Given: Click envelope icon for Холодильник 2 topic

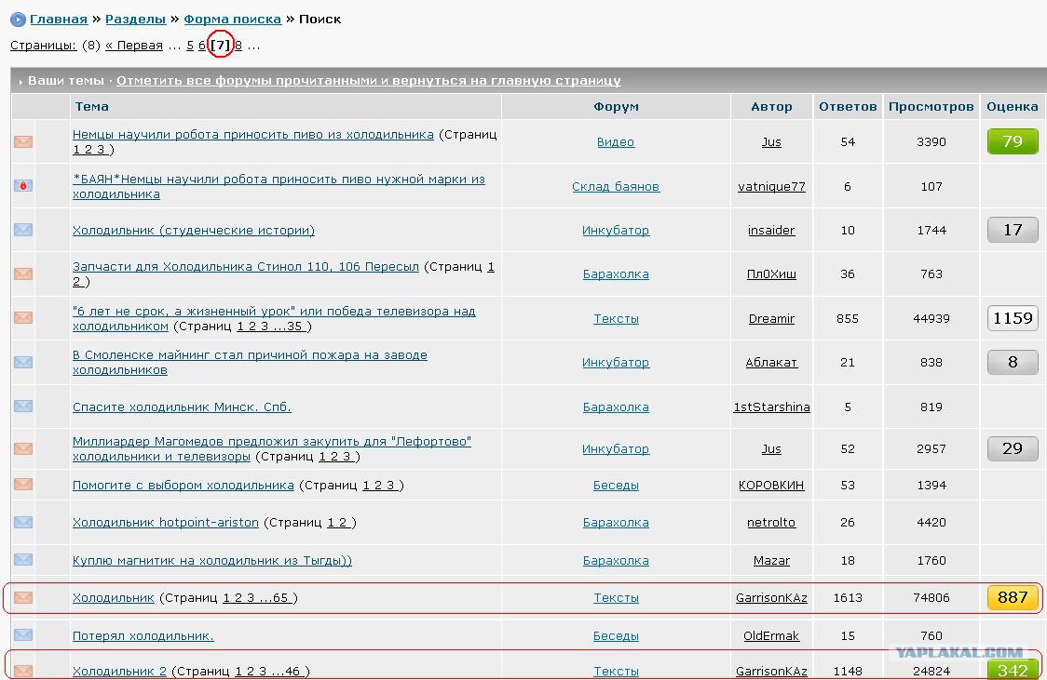Looking at the screenshot, I should click(x=23, y=671).
